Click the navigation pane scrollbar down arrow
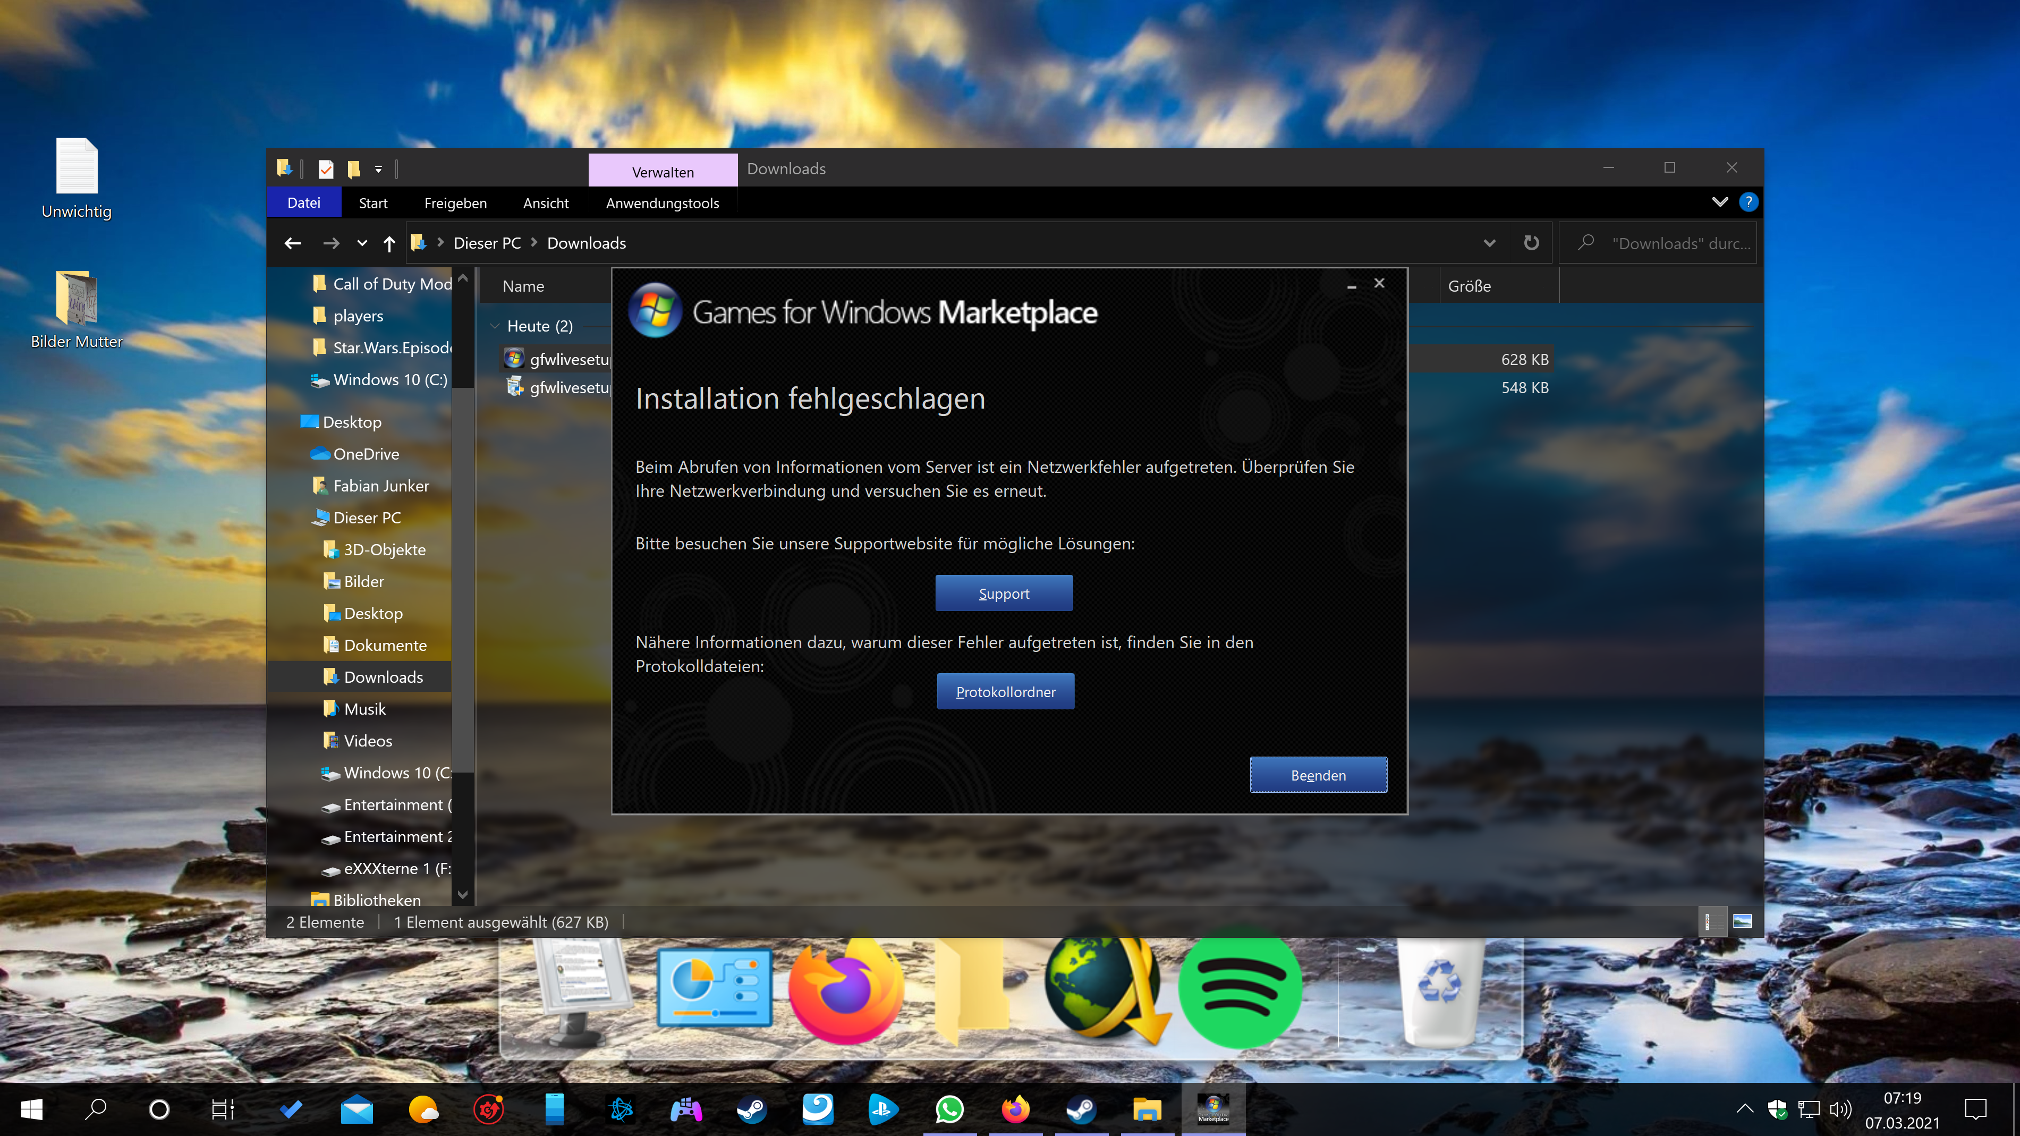Viewport: 2020px width, 1136px height. [463, 895]
